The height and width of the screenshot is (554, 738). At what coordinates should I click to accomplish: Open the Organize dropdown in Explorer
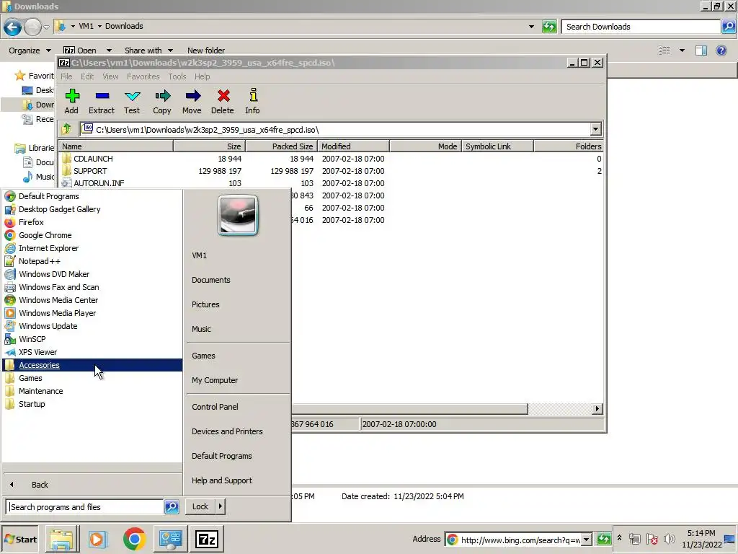coord(30,50)
